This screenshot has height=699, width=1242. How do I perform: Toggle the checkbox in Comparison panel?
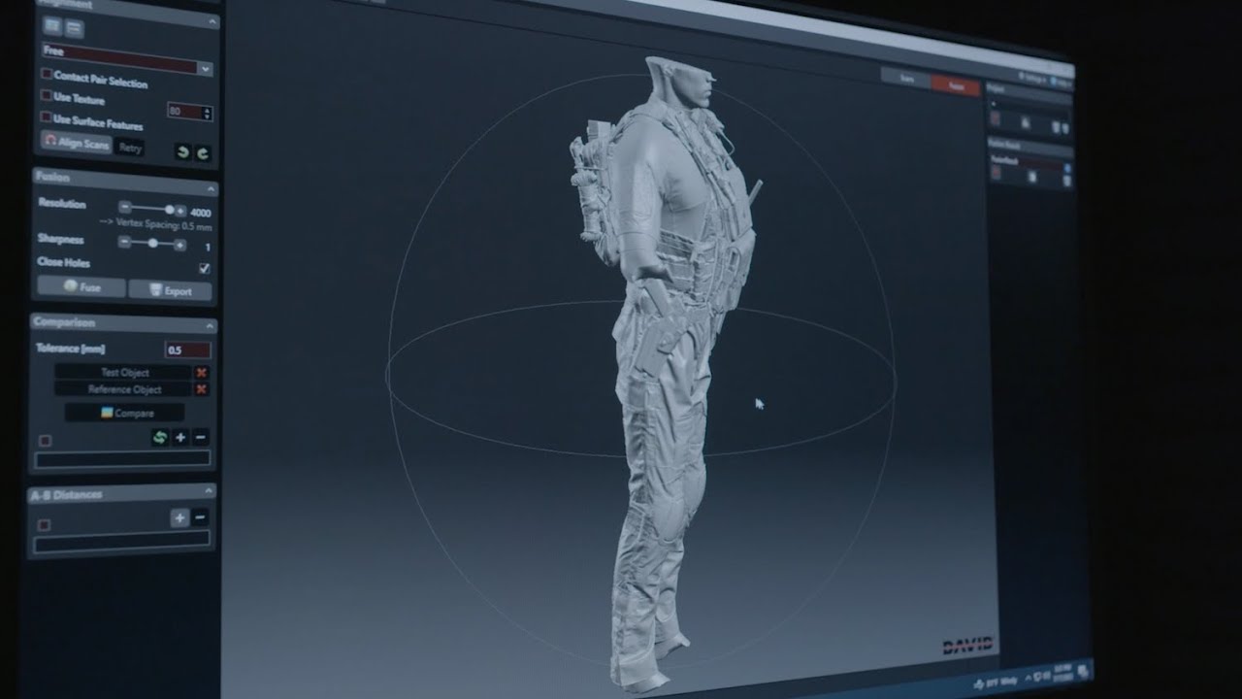(45, 440)
